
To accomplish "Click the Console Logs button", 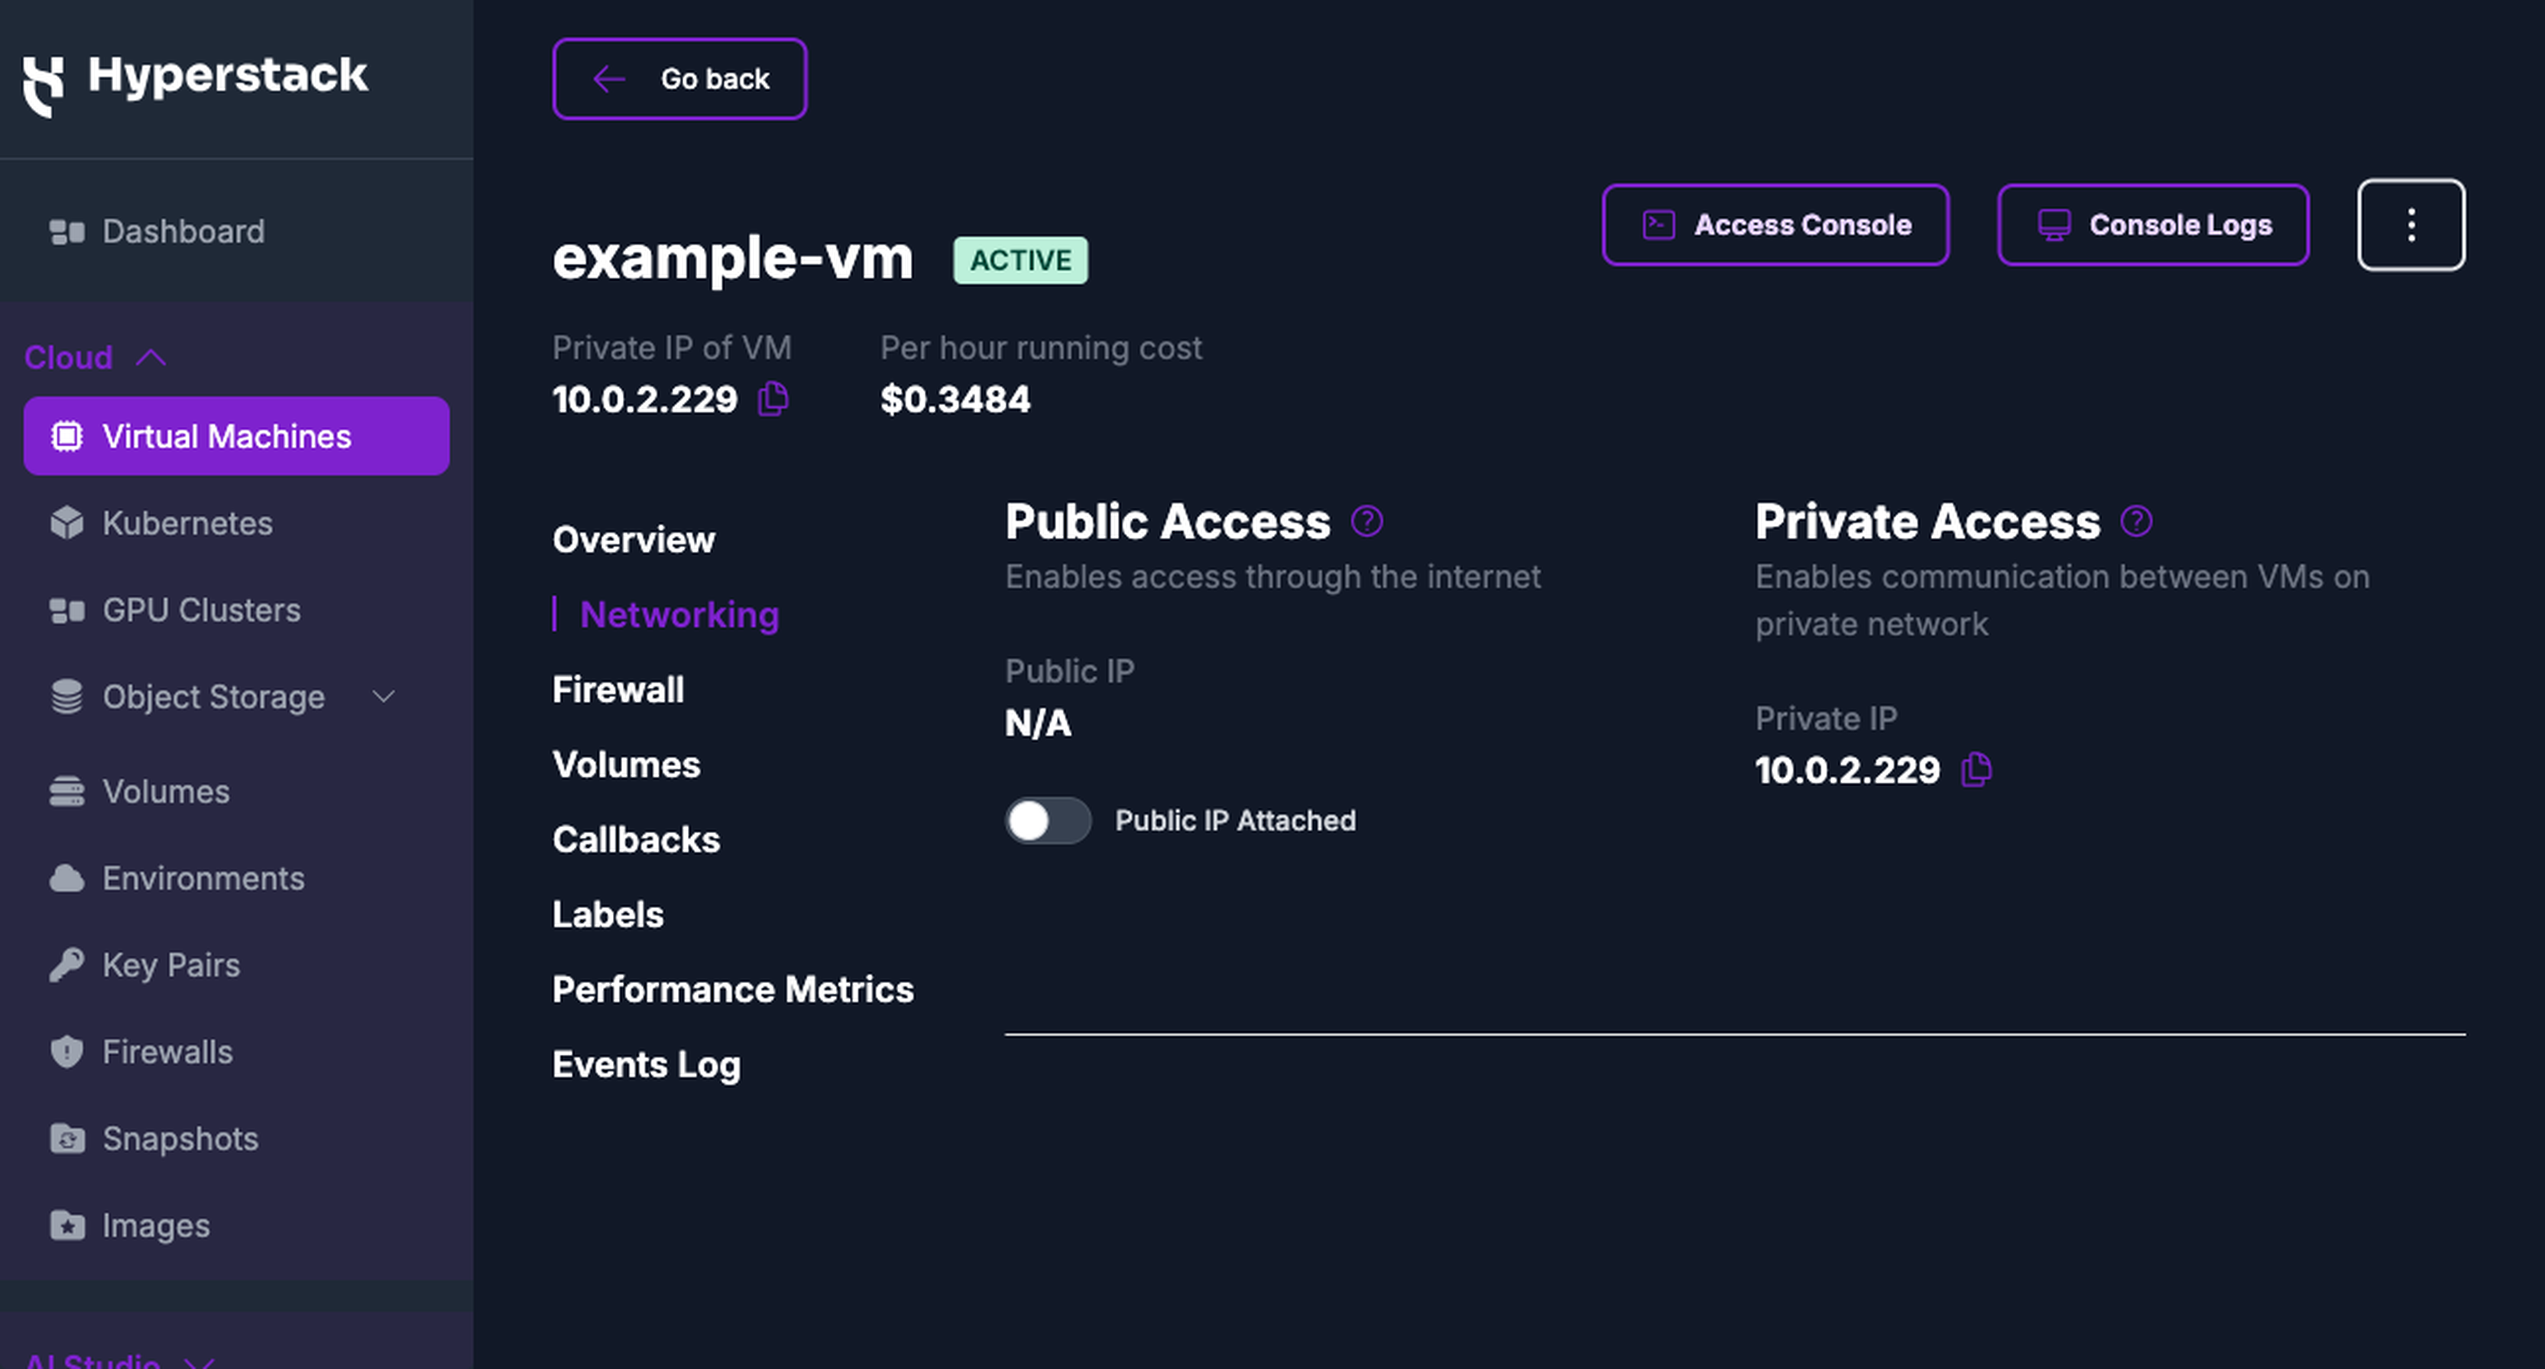I will tap(2153, 225).
